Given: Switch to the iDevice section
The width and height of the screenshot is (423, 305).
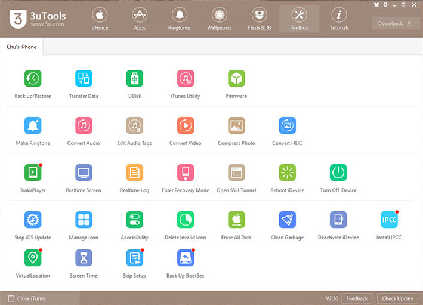Looking at the screenshot, I should click(100, 19).
